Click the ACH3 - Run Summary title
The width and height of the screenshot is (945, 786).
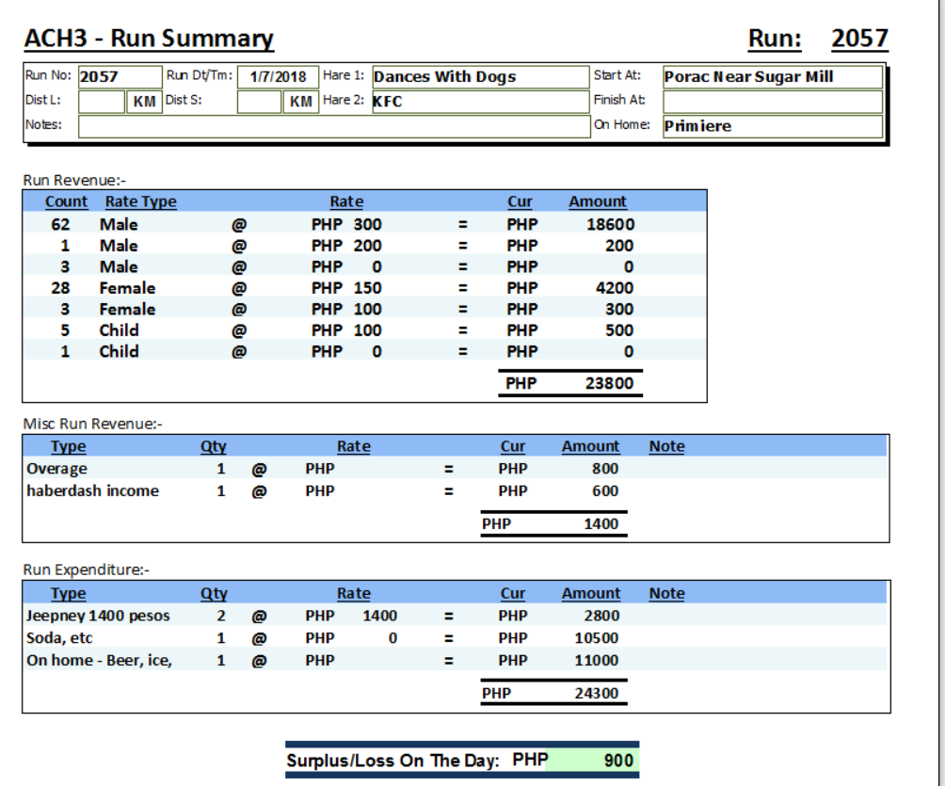coord(149,39)
